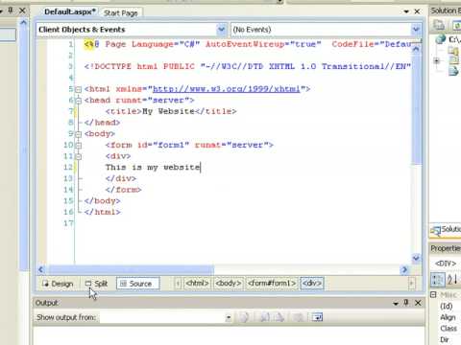Switch to Design view
Image resolution: width=461 pixels, height=345 pixels.
click(58, 284)
